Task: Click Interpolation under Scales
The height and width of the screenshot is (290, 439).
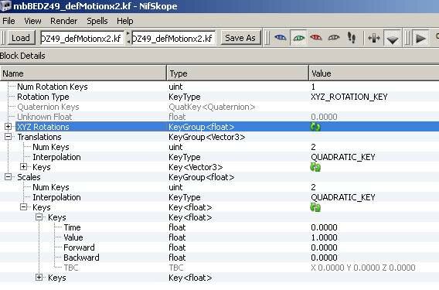Action: click(56, 197)
